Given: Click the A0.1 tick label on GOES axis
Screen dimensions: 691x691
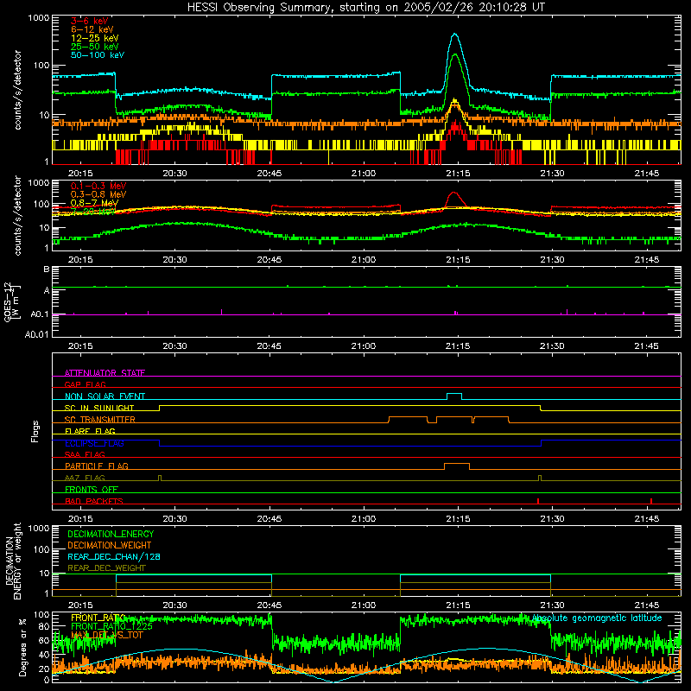Looking at the screenshot, I should tap(40, 314).
